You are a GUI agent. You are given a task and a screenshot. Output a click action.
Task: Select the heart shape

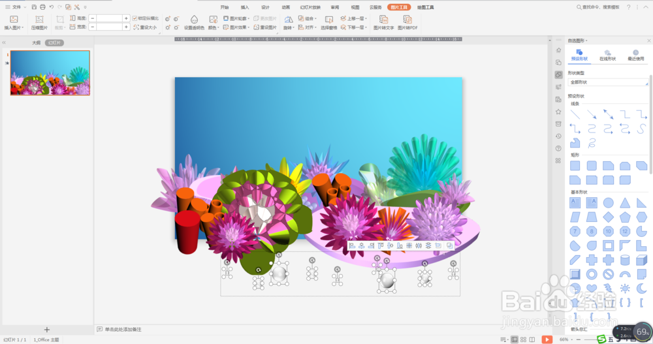pos(592,289)
